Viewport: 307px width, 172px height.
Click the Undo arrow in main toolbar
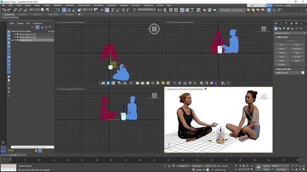tap(4, 10)
